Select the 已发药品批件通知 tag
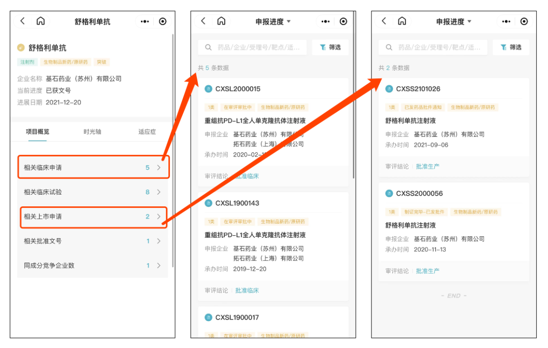This screenshot has height=348, width=548. (423, 107)
